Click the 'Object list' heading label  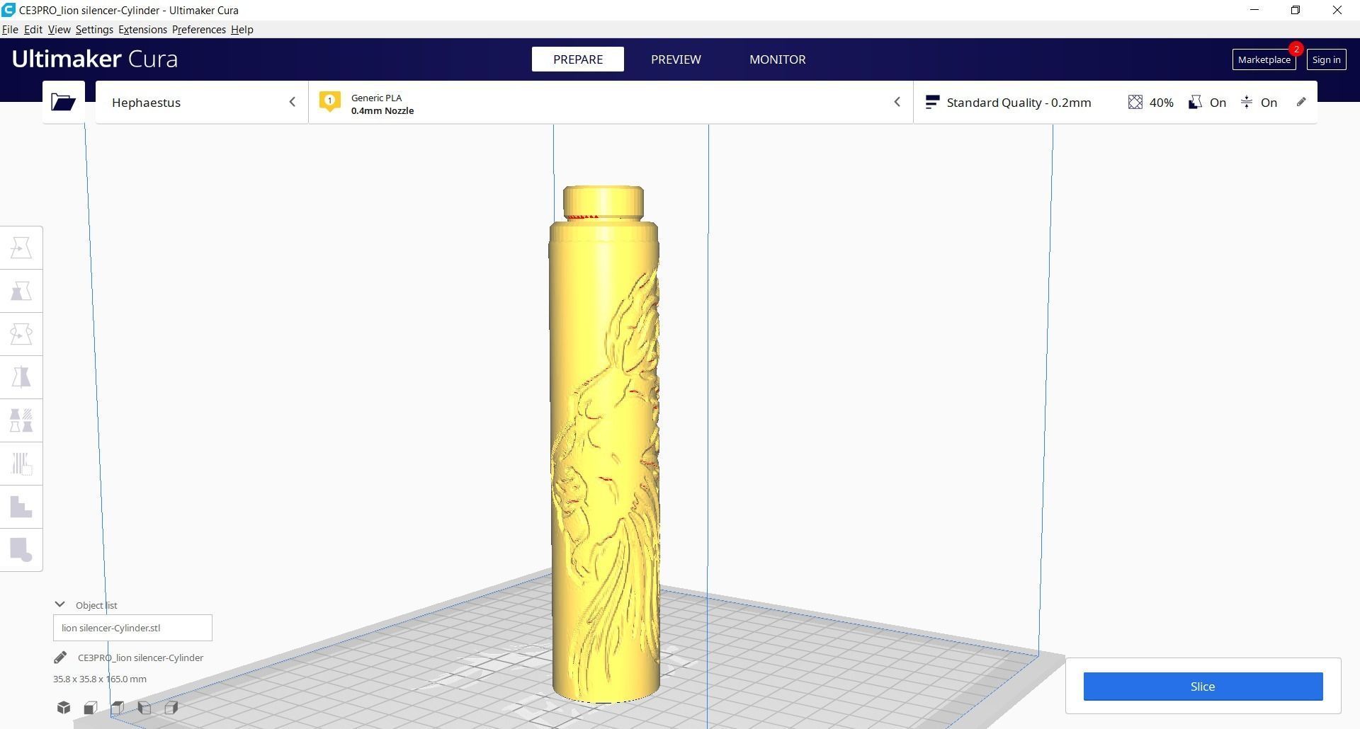click(x=96, y=605)
